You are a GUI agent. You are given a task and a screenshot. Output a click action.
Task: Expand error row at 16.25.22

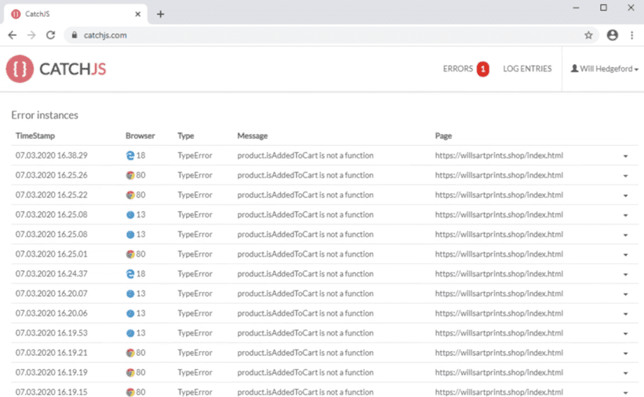click(x=626, y=196)
